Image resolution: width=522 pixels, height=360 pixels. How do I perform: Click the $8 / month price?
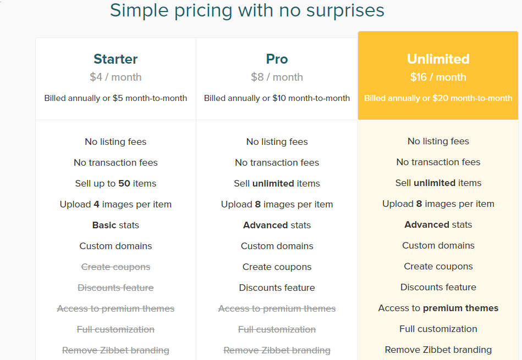277,77
